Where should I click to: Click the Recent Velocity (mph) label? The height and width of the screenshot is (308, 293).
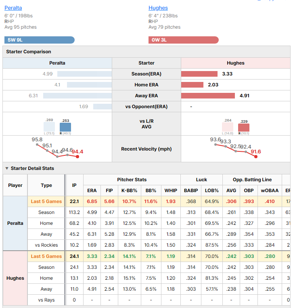tap(146, 149)
